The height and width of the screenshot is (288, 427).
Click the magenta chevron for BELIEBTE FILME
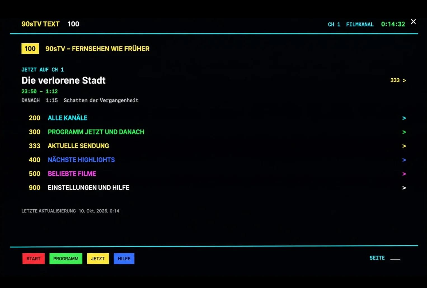click(404, 174)
